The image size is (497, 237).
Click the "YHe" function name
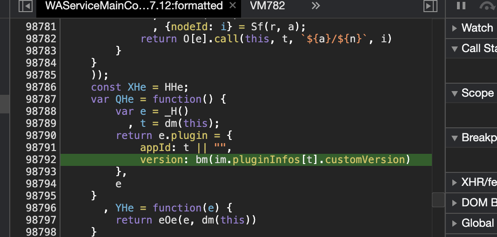[125, 208]
